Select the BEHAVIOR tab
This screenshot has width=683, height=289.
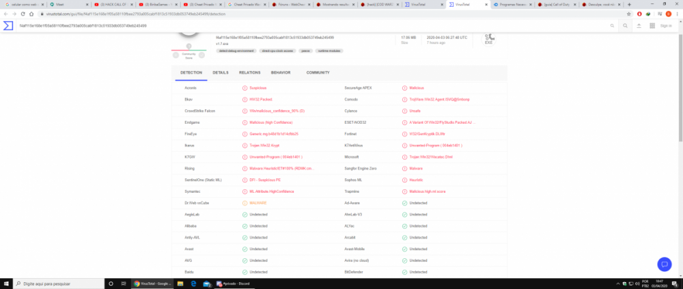click(x=281, y=72)
